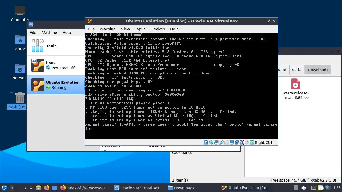Switch to workspace 4

tap(31, 188)
